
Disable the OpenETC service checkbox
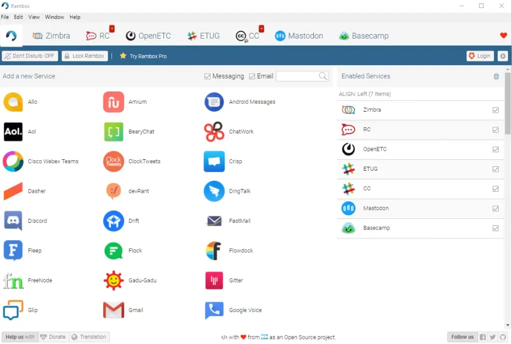coord(495,149)
